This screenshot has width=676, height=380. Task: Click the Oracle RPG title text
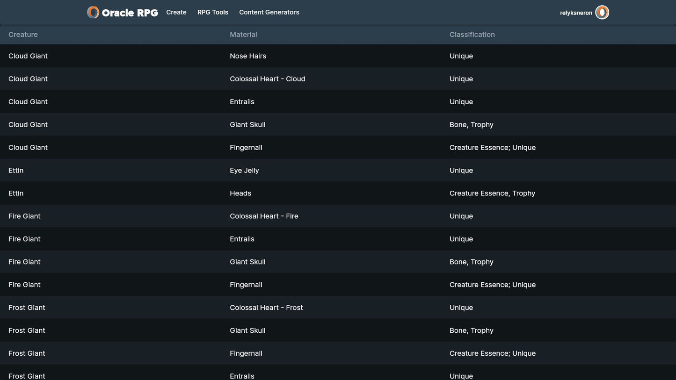(130, 13)
